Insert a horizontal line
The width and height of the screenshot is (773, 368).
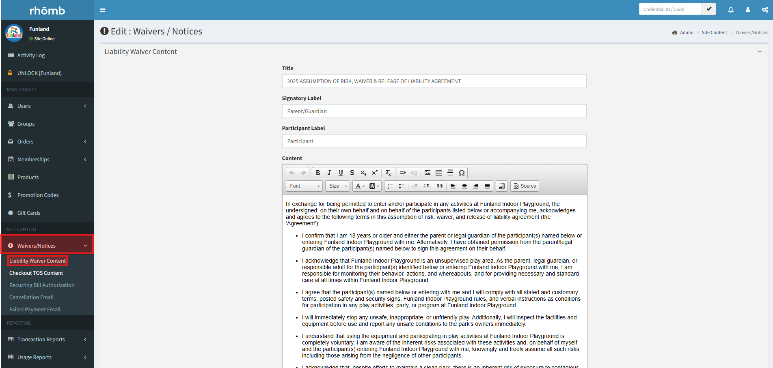pos(450,173)
